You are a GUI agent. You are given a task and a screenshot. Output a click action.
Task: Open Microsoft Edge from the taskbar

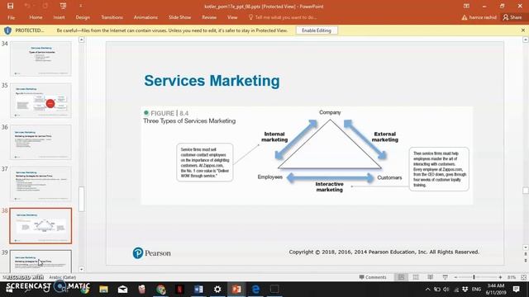255,289
